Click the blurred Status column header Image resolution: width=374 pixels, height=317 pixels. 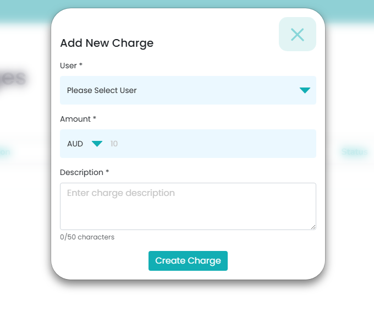click(354, 152)
